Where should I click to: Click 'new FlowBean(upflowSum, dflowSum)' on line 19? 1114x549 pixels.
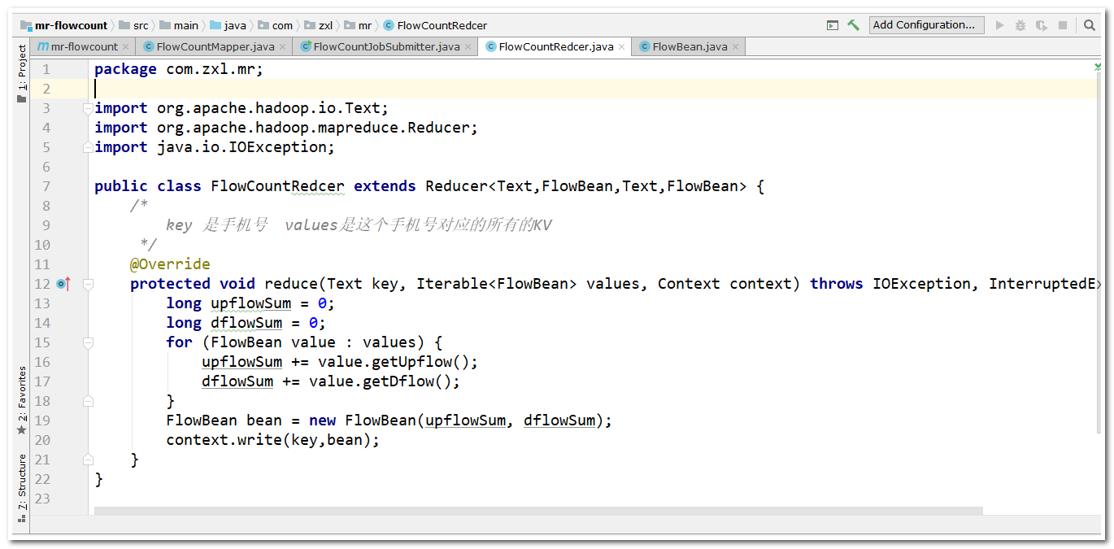[x=456, y=420]
